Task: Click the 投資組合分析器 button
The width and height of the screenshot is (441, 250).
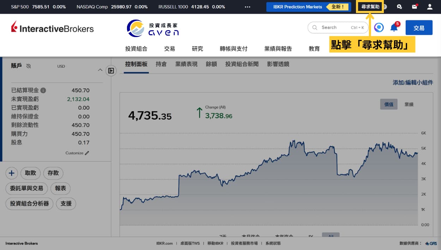Action: click(x=29, y=203)
